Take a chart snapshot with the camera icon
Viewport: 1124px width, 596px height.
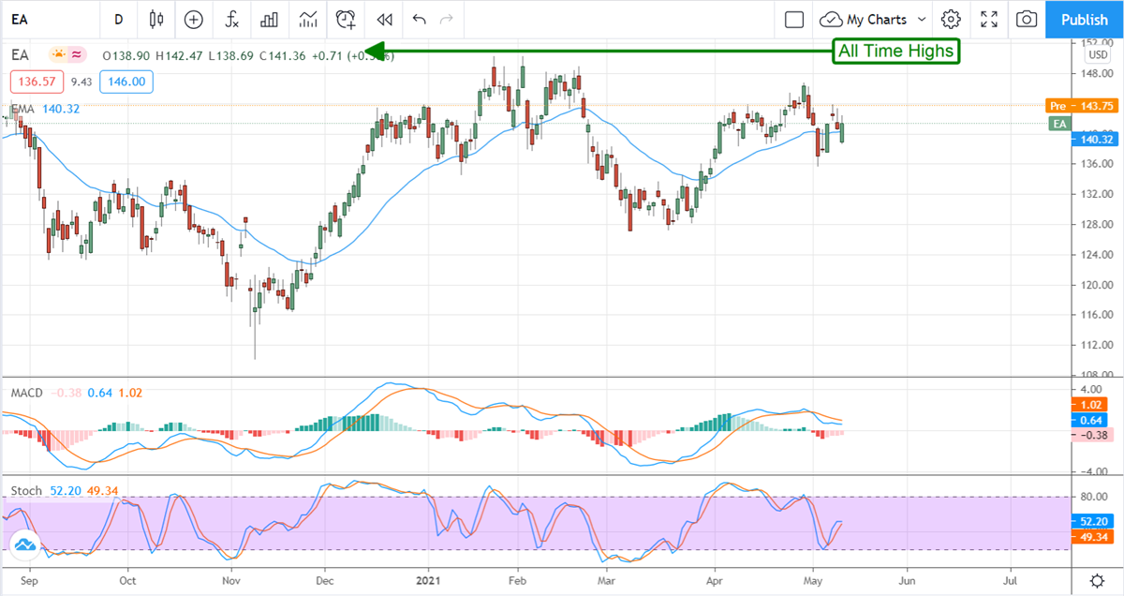pyautogui.click(x=1028, y=19)
